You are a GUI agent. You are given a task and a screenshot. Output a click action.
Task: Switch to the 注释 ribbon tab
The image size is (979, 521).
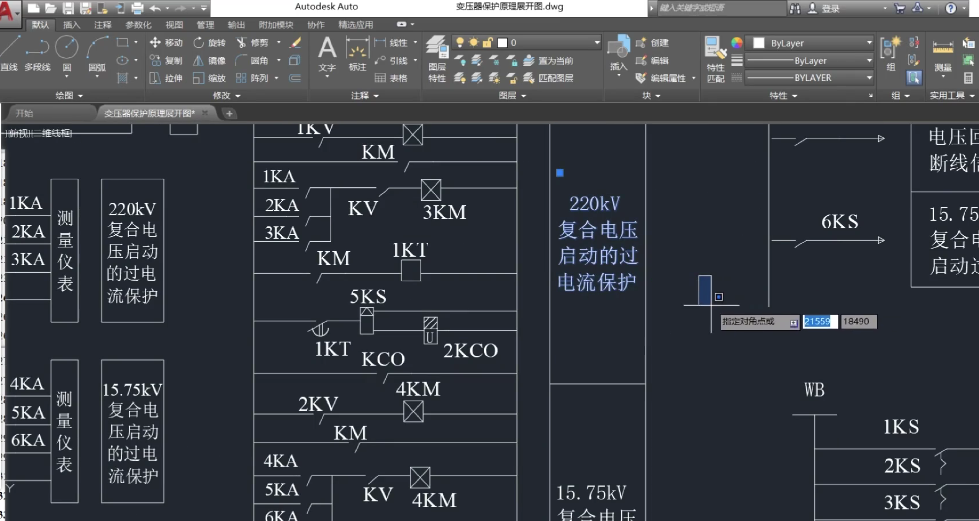pos(103,25)
